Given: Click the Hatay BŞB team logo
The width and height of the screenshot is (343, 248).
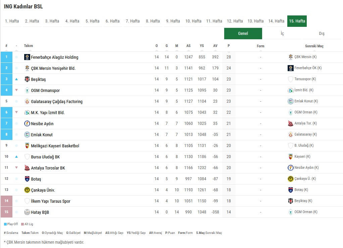Looking at the screenshot, I should click(x=27, y=212).
